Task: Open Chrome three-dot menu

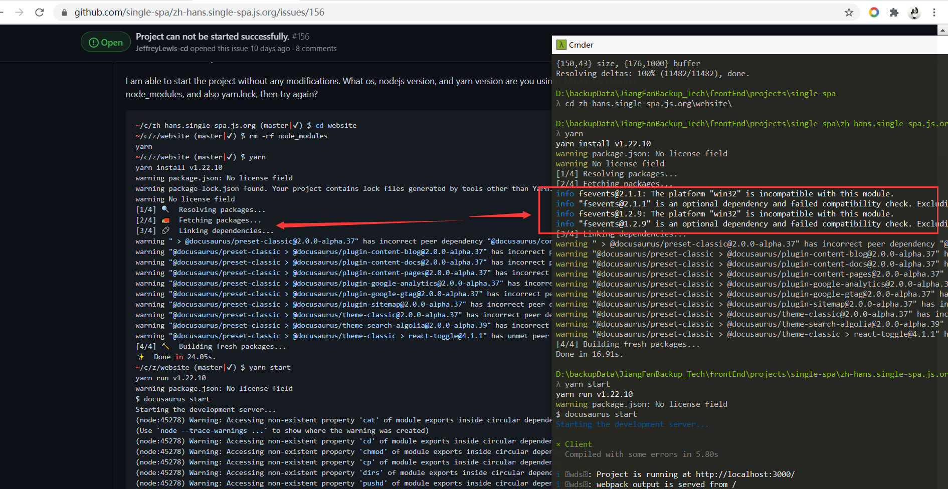Action: (934, 13)
